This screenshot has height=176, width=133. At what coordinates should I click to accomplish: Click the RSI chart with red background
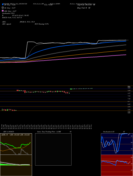[x=117, y=165]
